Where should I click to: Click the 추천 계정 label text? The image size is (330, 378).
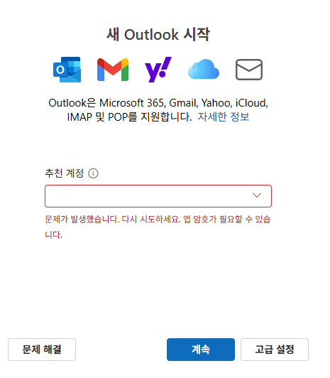point(65,173)
